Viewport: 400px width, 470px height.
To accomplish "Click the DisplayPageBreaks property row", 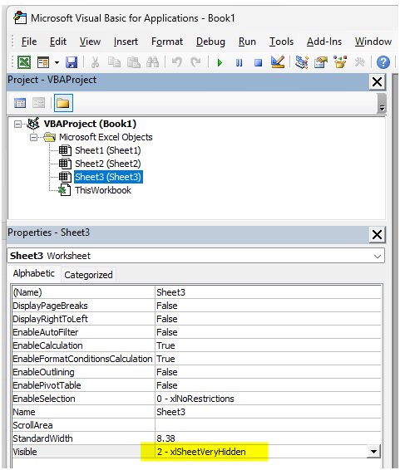I will (196, 306).
